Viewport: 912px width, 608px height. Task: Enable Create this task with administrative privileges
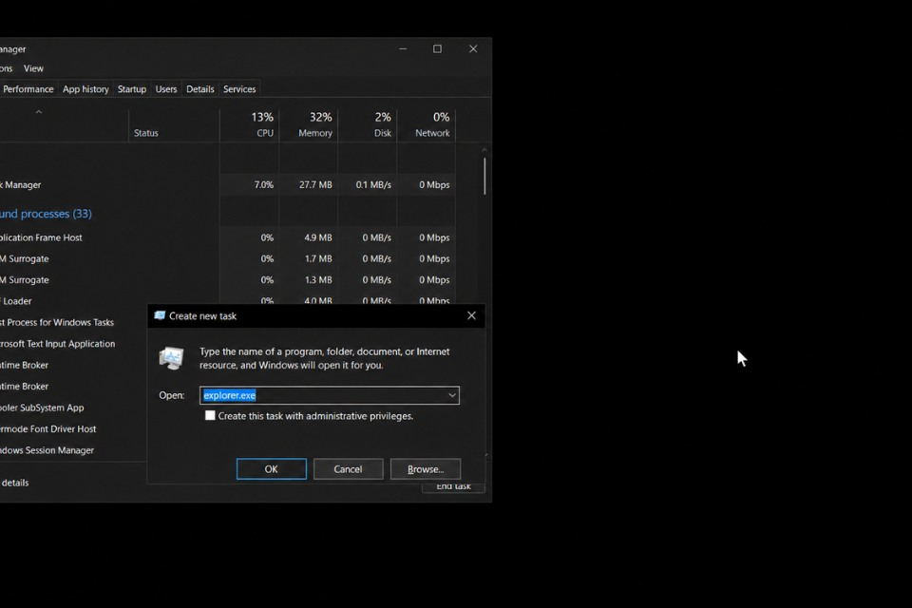coord(210,415)
